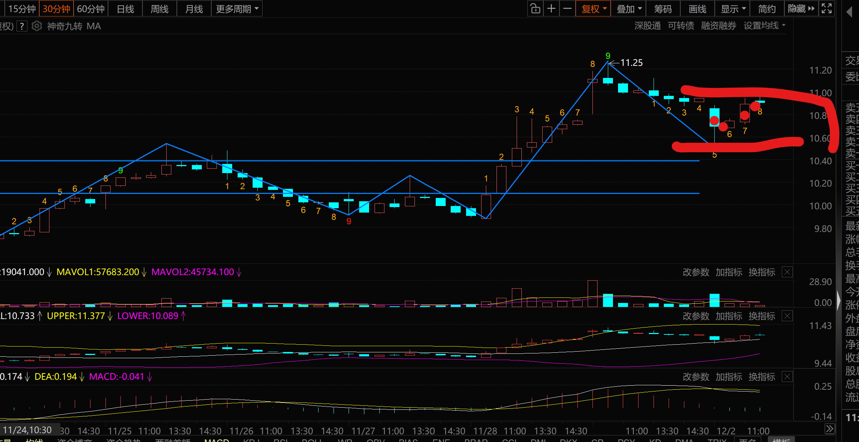Enter fullscreen with expand arrows icon

tap(827, 9)
